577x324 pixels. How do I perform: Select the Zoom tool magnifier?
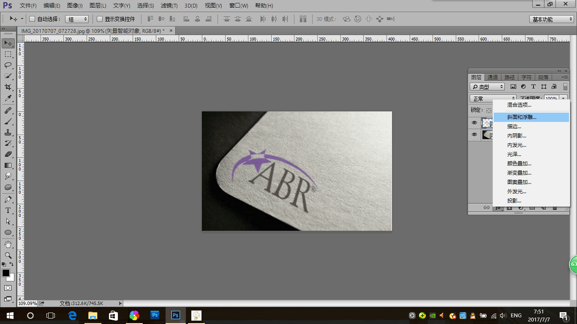(x=8, y=255)
